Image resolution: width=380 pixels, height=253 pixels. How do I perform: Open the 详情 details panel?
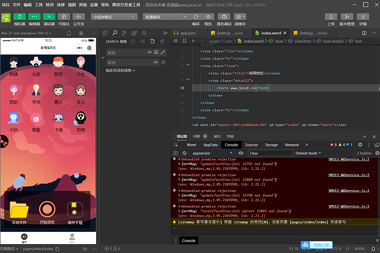click(x=363, y=17)
